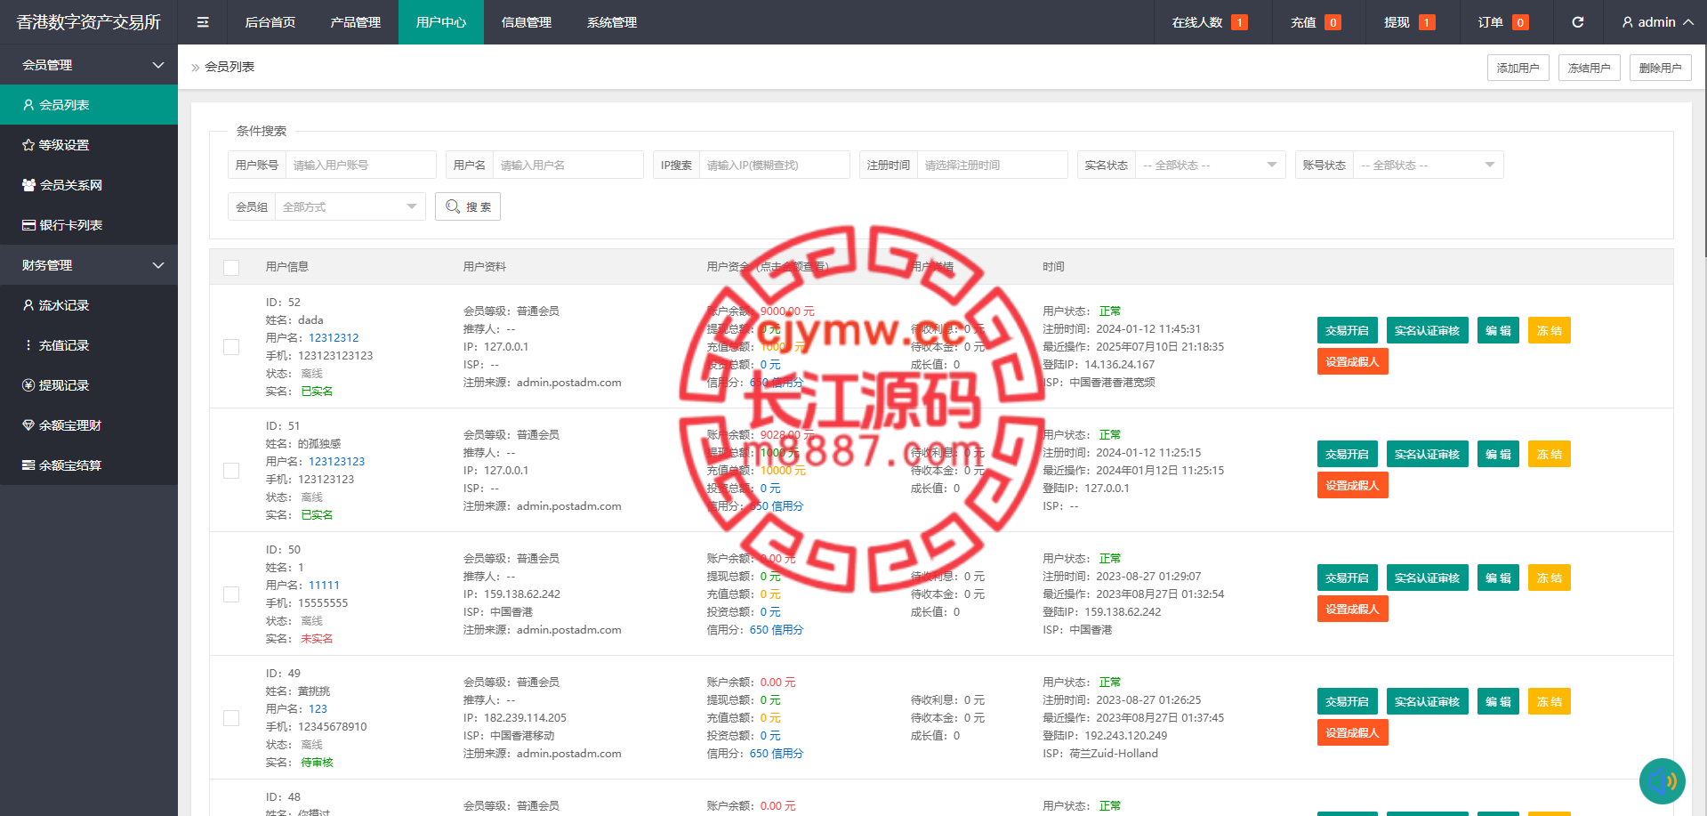
Task: Click the 余额宝理财 diamond icon
Action: pos(28,425)
